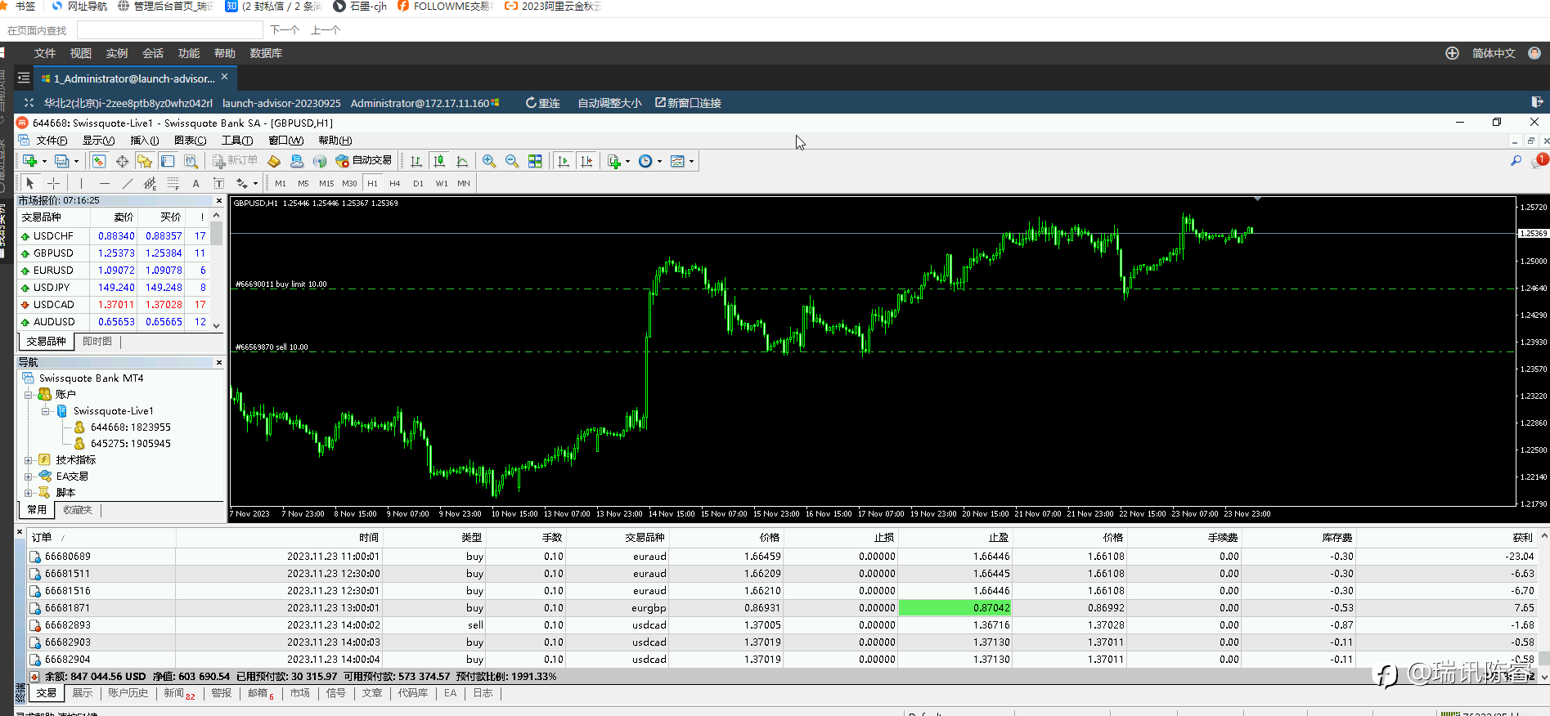Image resolution: width=1550 pixels, height=716 pixels.
Task: Zoom in on the chart
Action: click(x=489, y=161)
